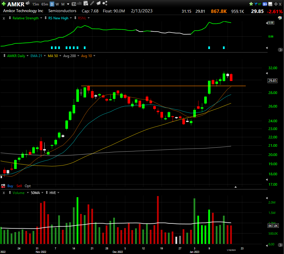Click the share chart icon

tap(105, 3)
